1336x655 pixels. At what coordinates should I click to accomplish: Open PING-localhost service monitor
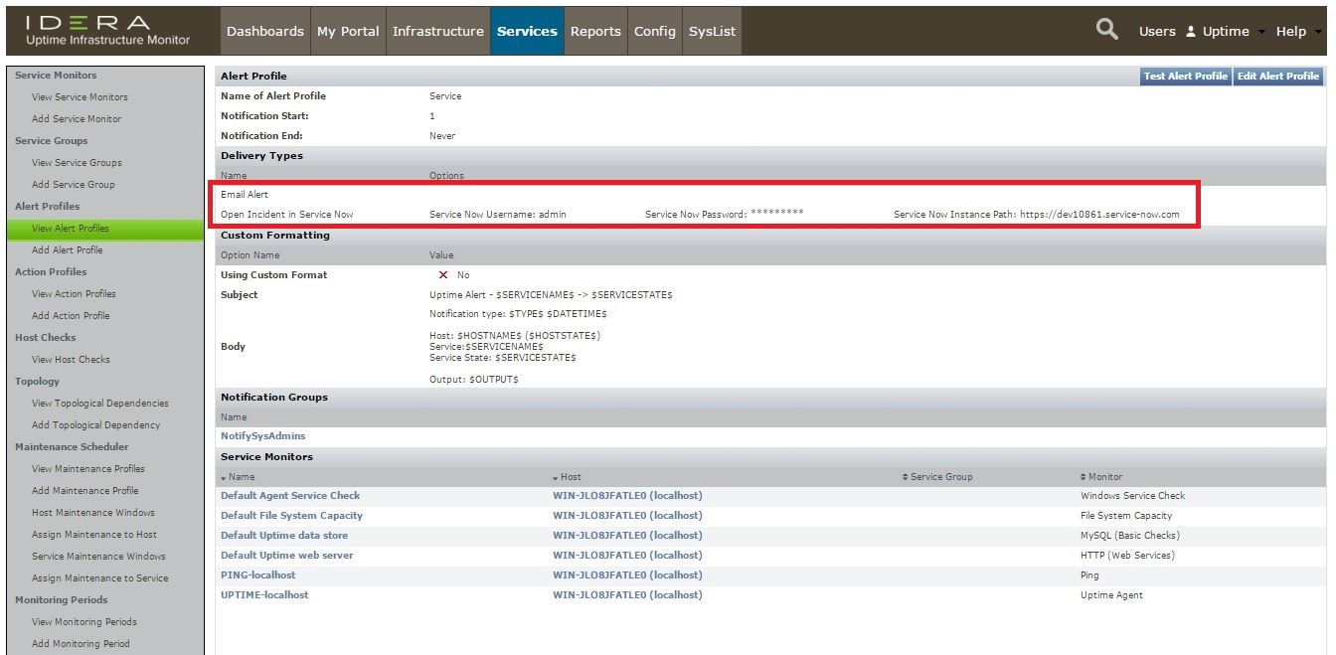point(258,575)
